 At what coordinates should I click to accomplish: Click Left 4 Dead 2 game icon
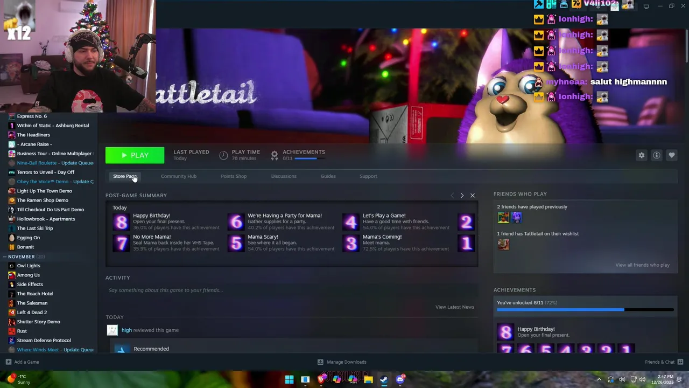click(12, 313)
